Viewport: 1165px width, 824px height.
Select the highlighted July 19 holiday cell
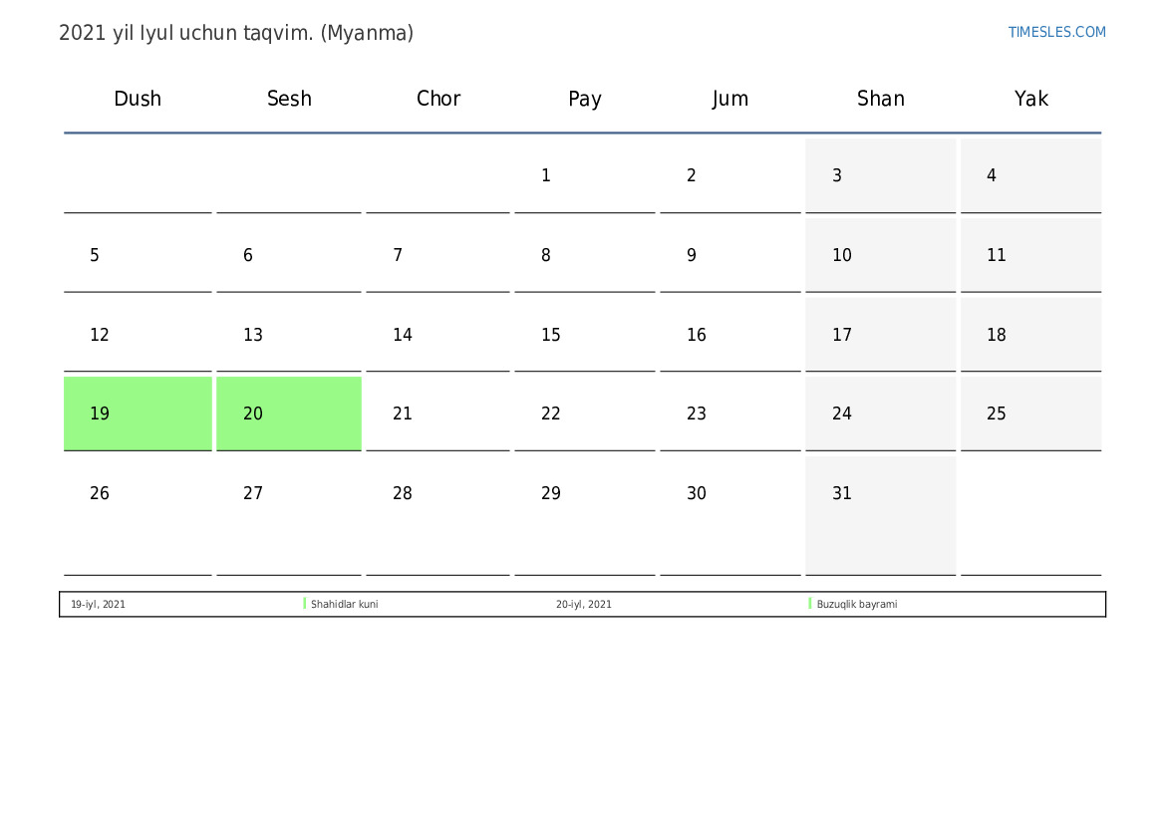138,413
